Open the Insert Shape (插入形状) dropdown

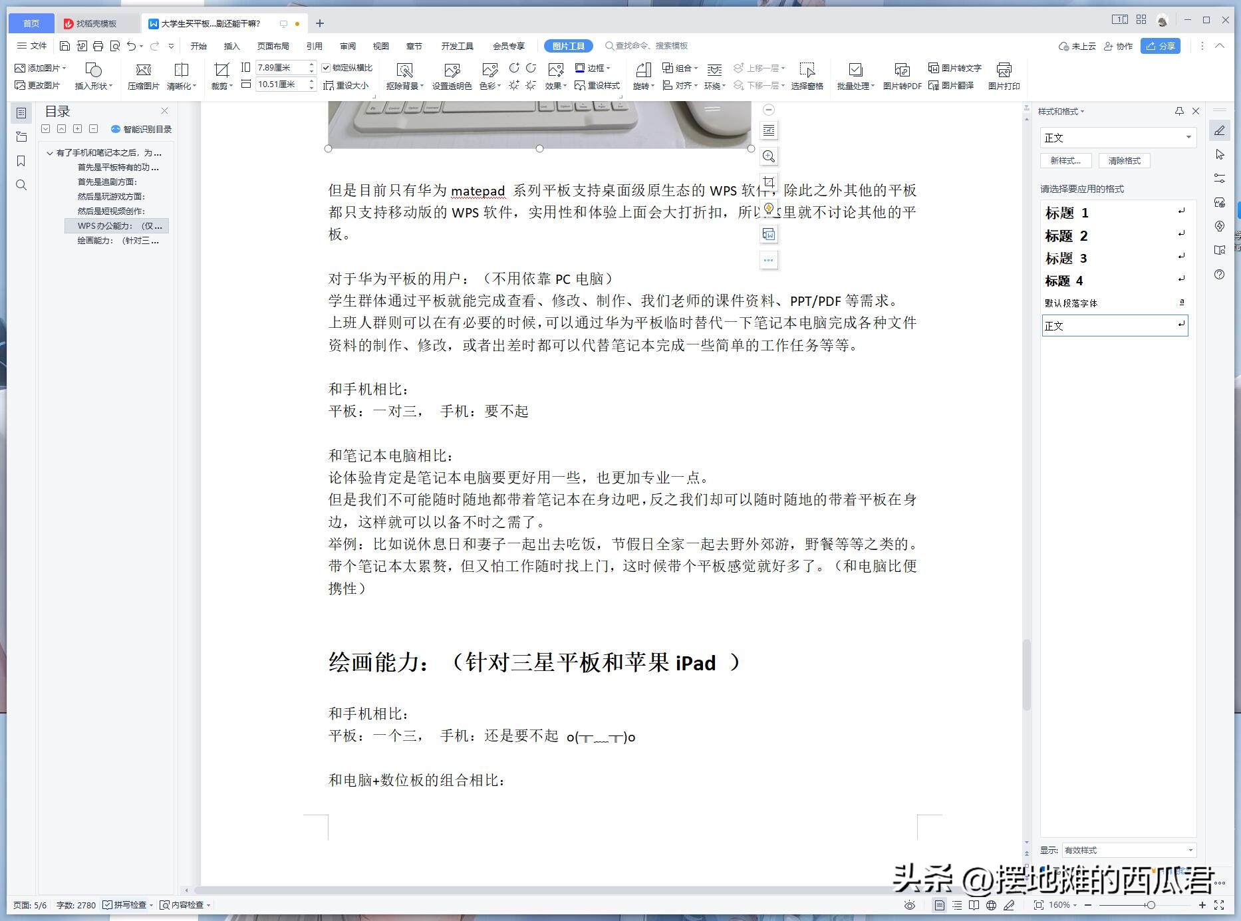93,76
